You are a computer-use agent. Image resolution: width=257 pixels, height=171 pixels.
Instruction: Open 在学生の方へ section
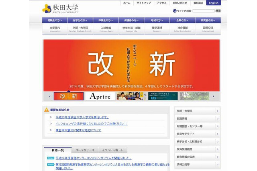click(x=80, y=20)
